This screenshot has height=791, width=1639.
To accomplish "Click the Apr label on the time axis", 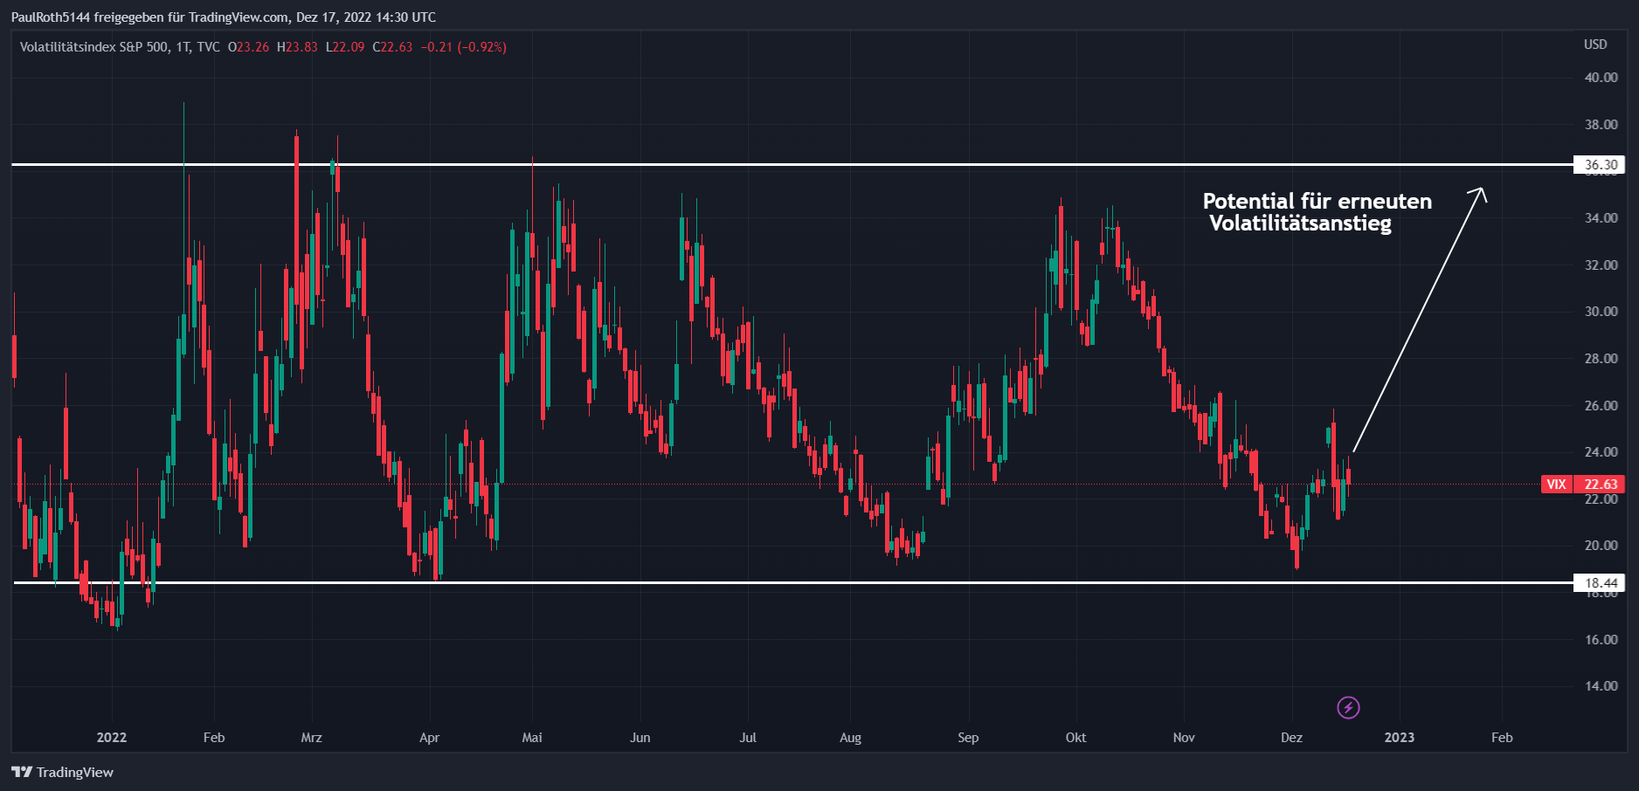I will pyautogui.click(x=429, y=738).
